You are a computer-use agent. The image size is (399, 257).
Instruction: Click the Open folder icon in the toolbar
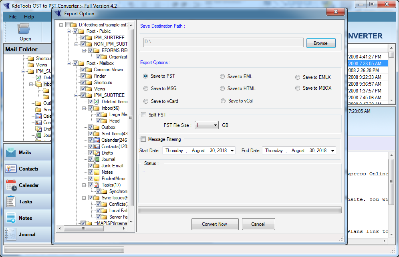tap(24, 29)
